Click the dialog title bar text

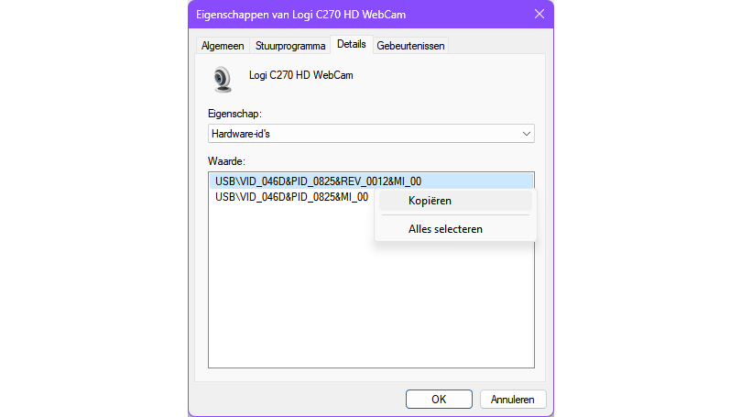pyautogui.click(x=300, y=14)
